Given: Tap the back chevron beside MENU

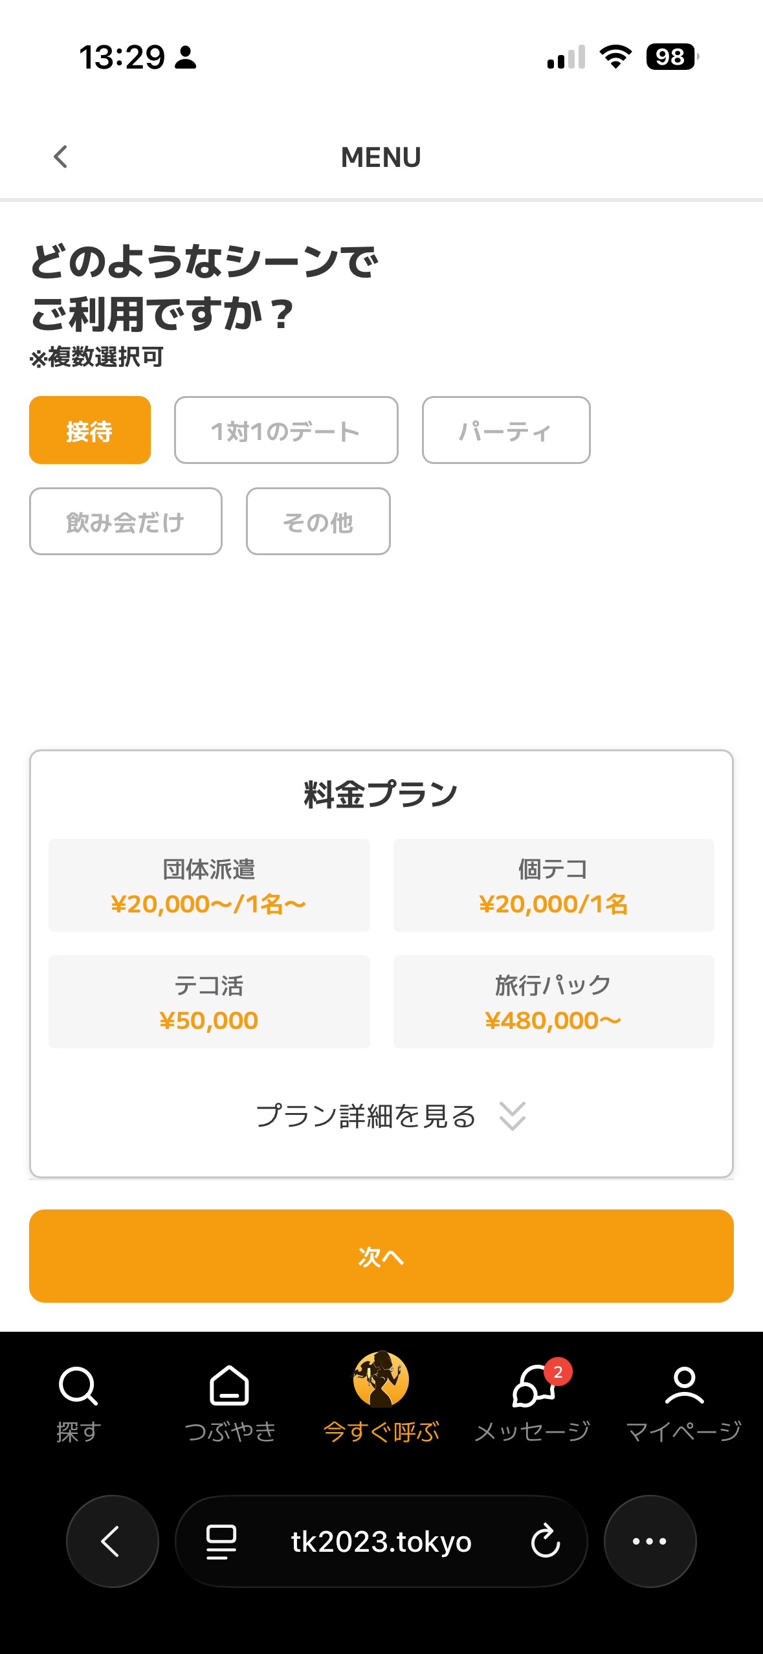Looking at the screenshot, I should (60, 157).
